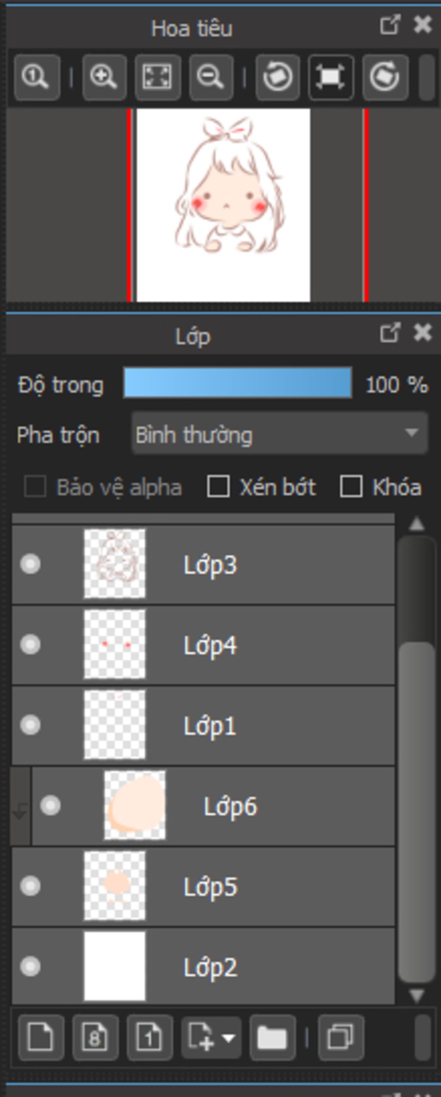Open the add-layer options dropdown arrow
Viewport: 441px width, 1097px height.
228,1038
